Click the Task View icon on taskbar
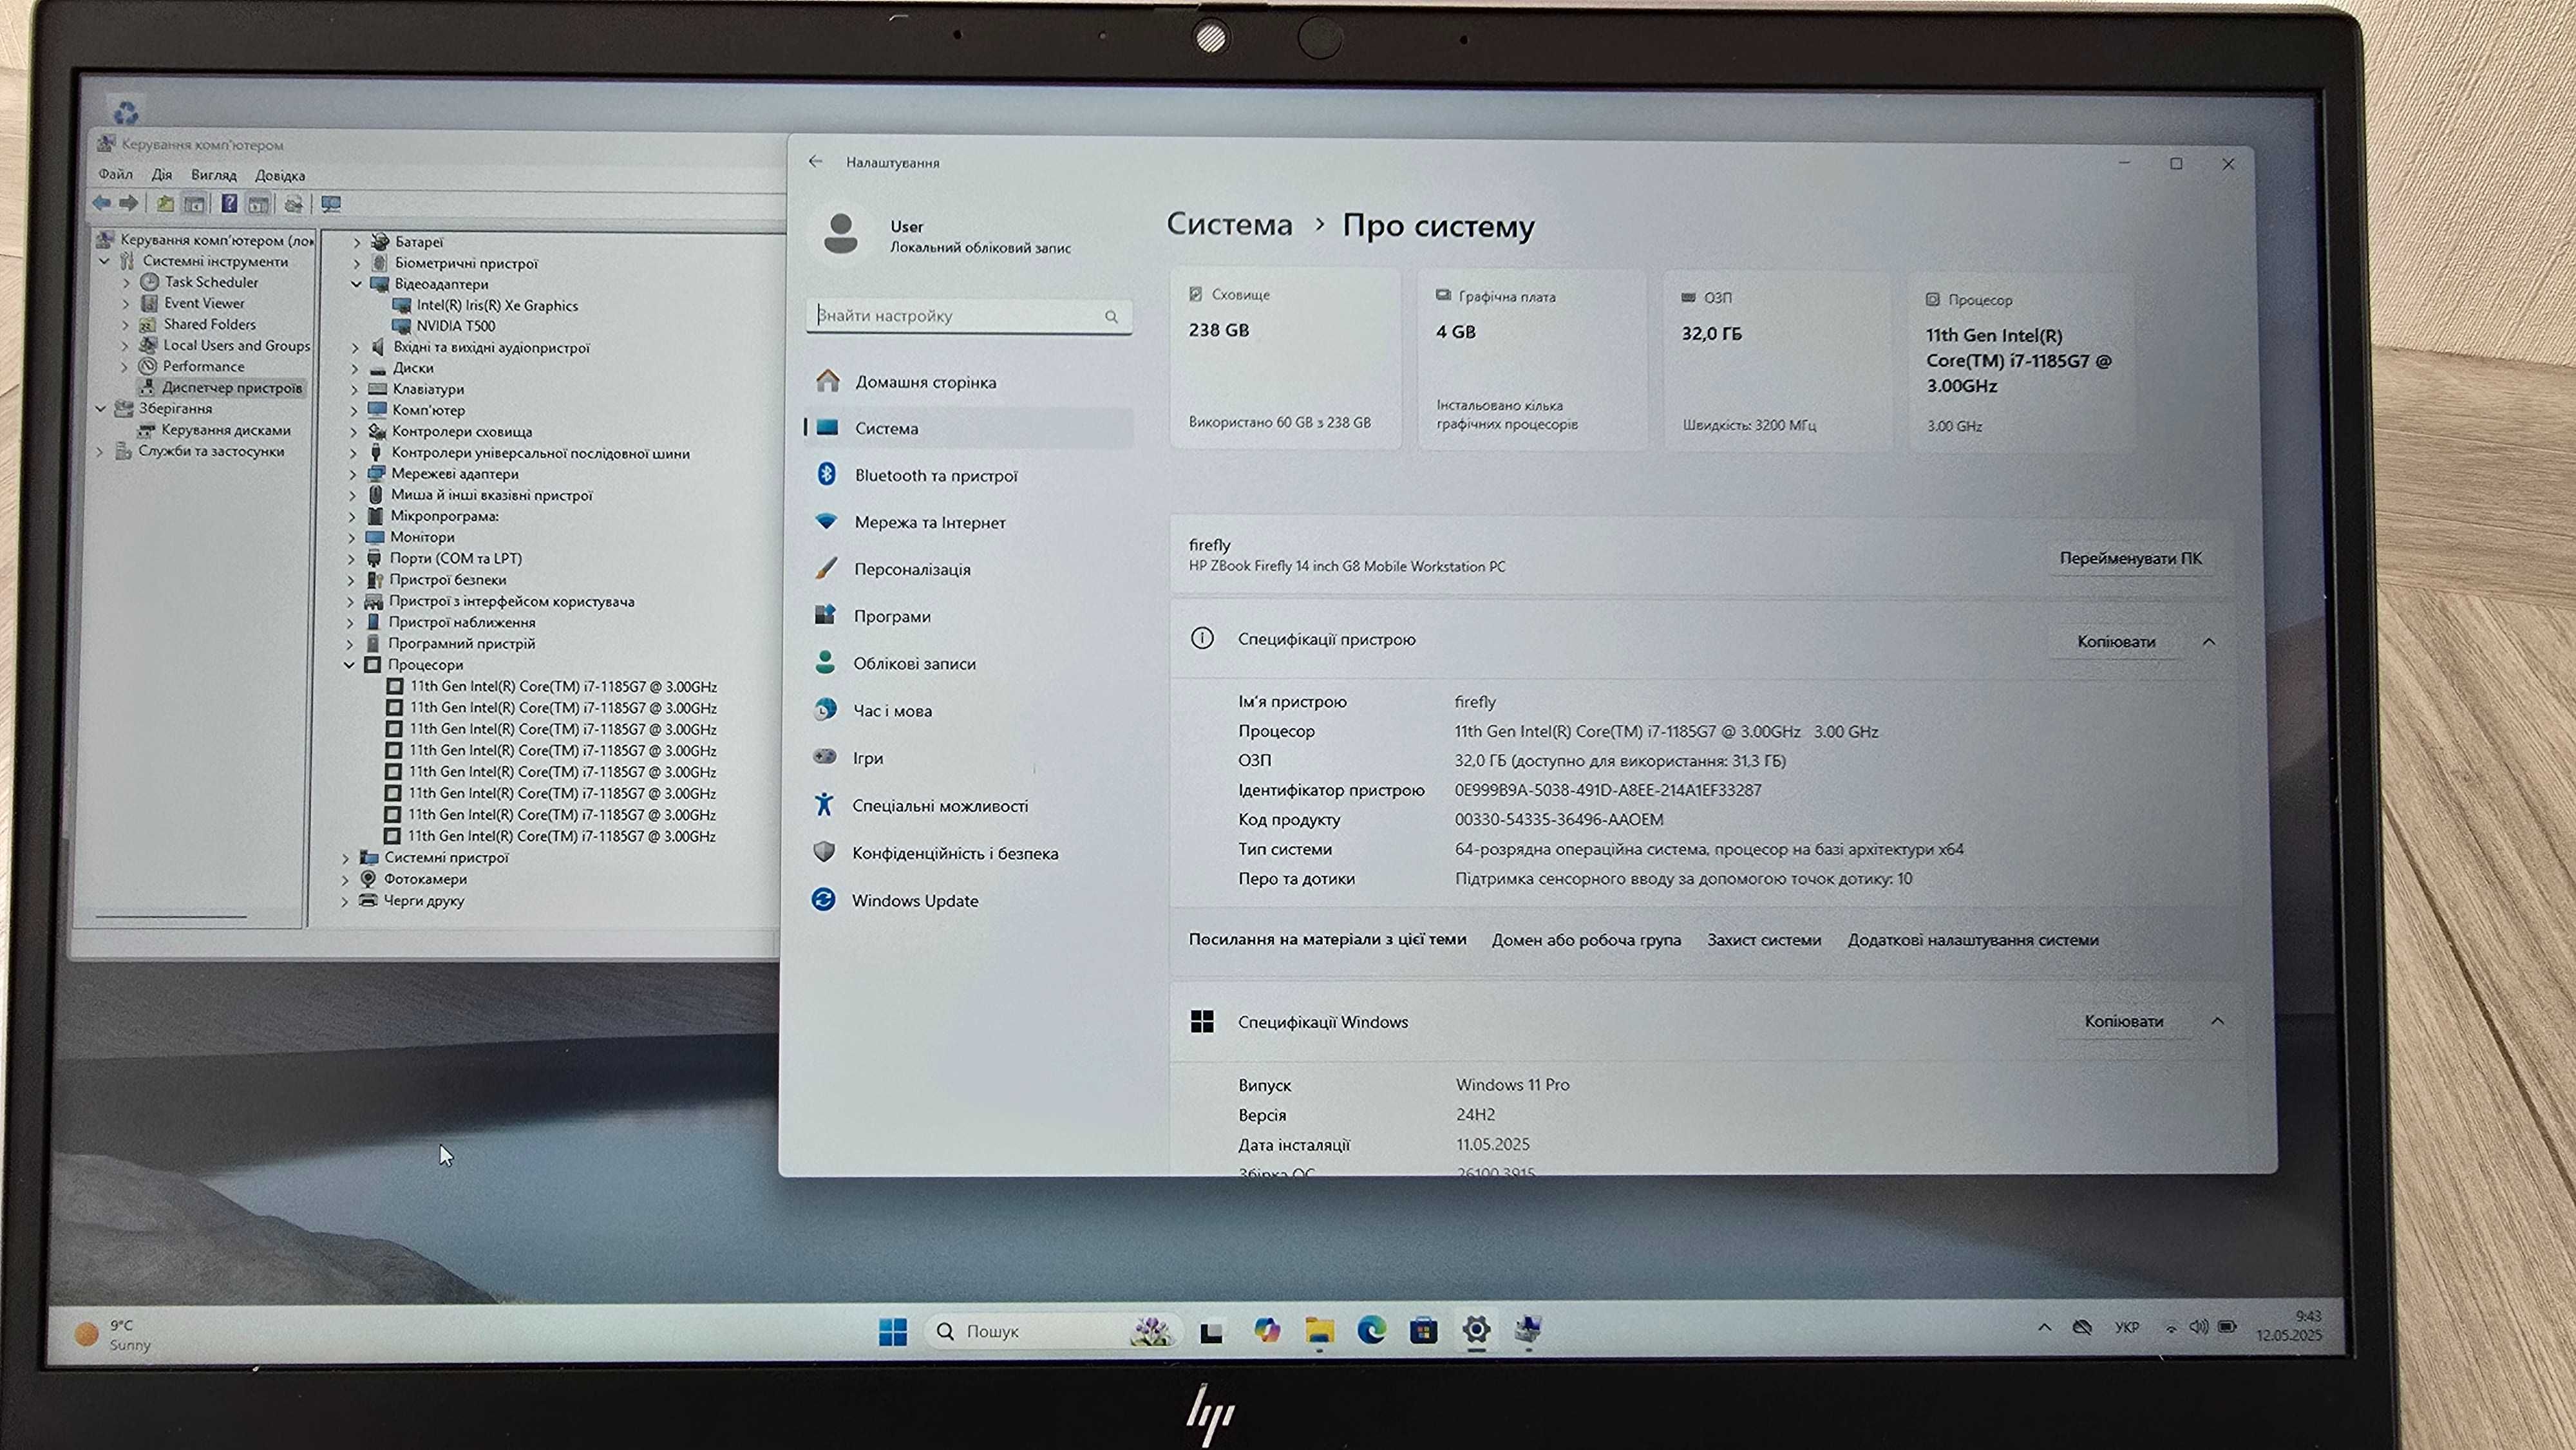 point(1211,1332)
